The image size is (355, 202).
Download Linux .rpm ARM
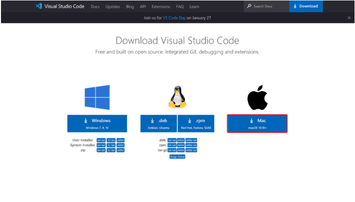pos(181,145)
